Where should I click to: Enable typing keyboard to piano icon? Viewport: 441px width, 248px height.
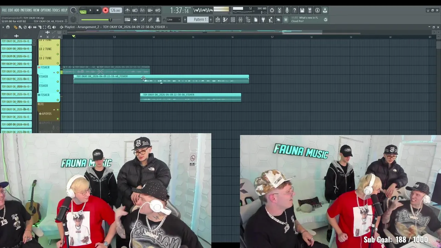point(127,20)
